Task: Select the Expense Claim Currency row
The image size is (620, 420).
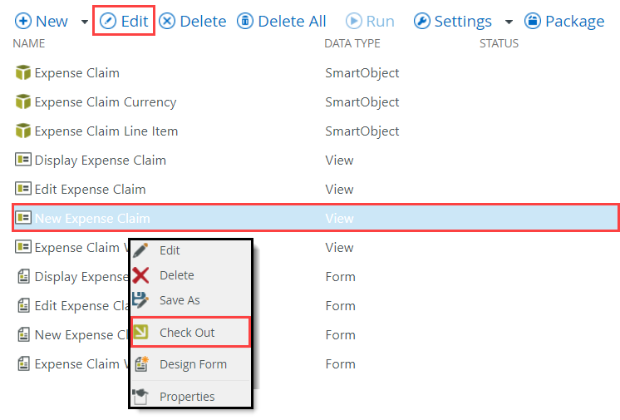Action: point(106,102)
